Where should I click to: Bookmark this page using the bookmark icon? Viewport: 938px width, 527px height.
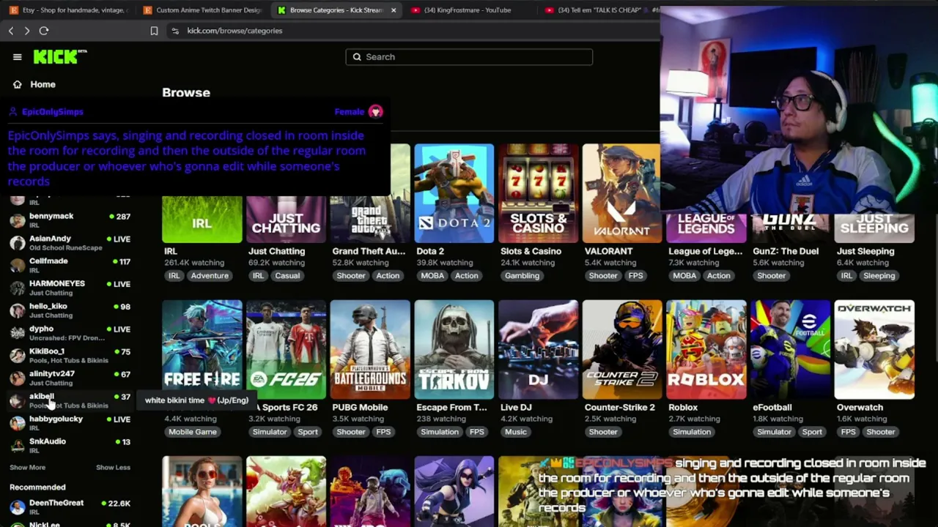coord(154,31)
